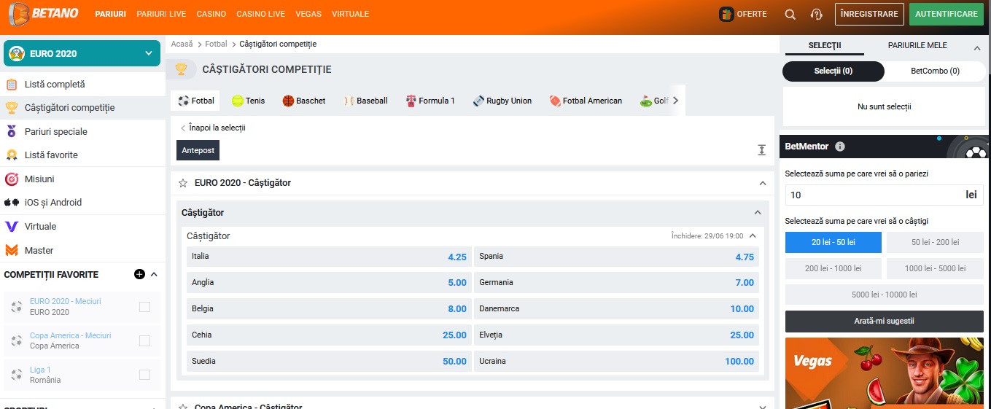Click the Fotbal American icon
This screenshot has height=409, width=991.
click(555, 101)
